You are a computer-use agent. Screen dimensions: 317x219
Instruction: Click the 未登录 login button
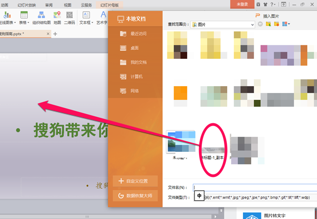click(x=242, y=4)
